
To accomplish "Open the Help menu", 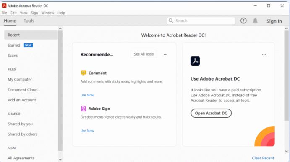I will point(61,13).
